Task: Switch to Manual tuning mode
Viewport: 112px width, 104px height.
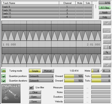Action: [48, 71]
